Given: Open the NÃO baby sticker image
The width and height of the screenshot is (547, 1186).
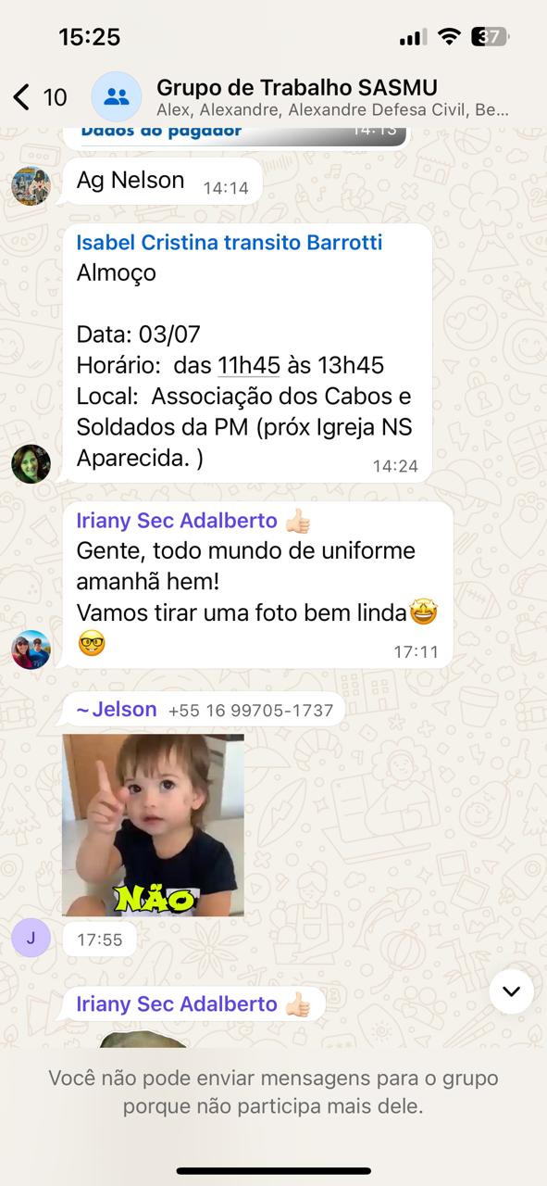Looking at the screenshot, I should (153, 825).
